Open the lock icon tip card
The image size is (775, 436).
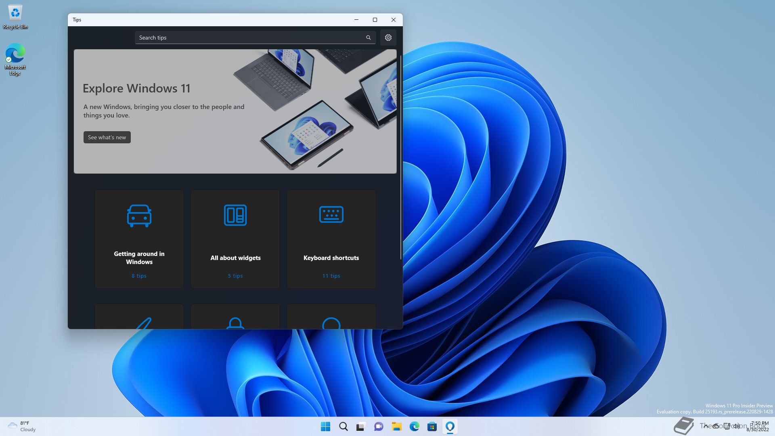pyautogui.click(x=235, y=317)
